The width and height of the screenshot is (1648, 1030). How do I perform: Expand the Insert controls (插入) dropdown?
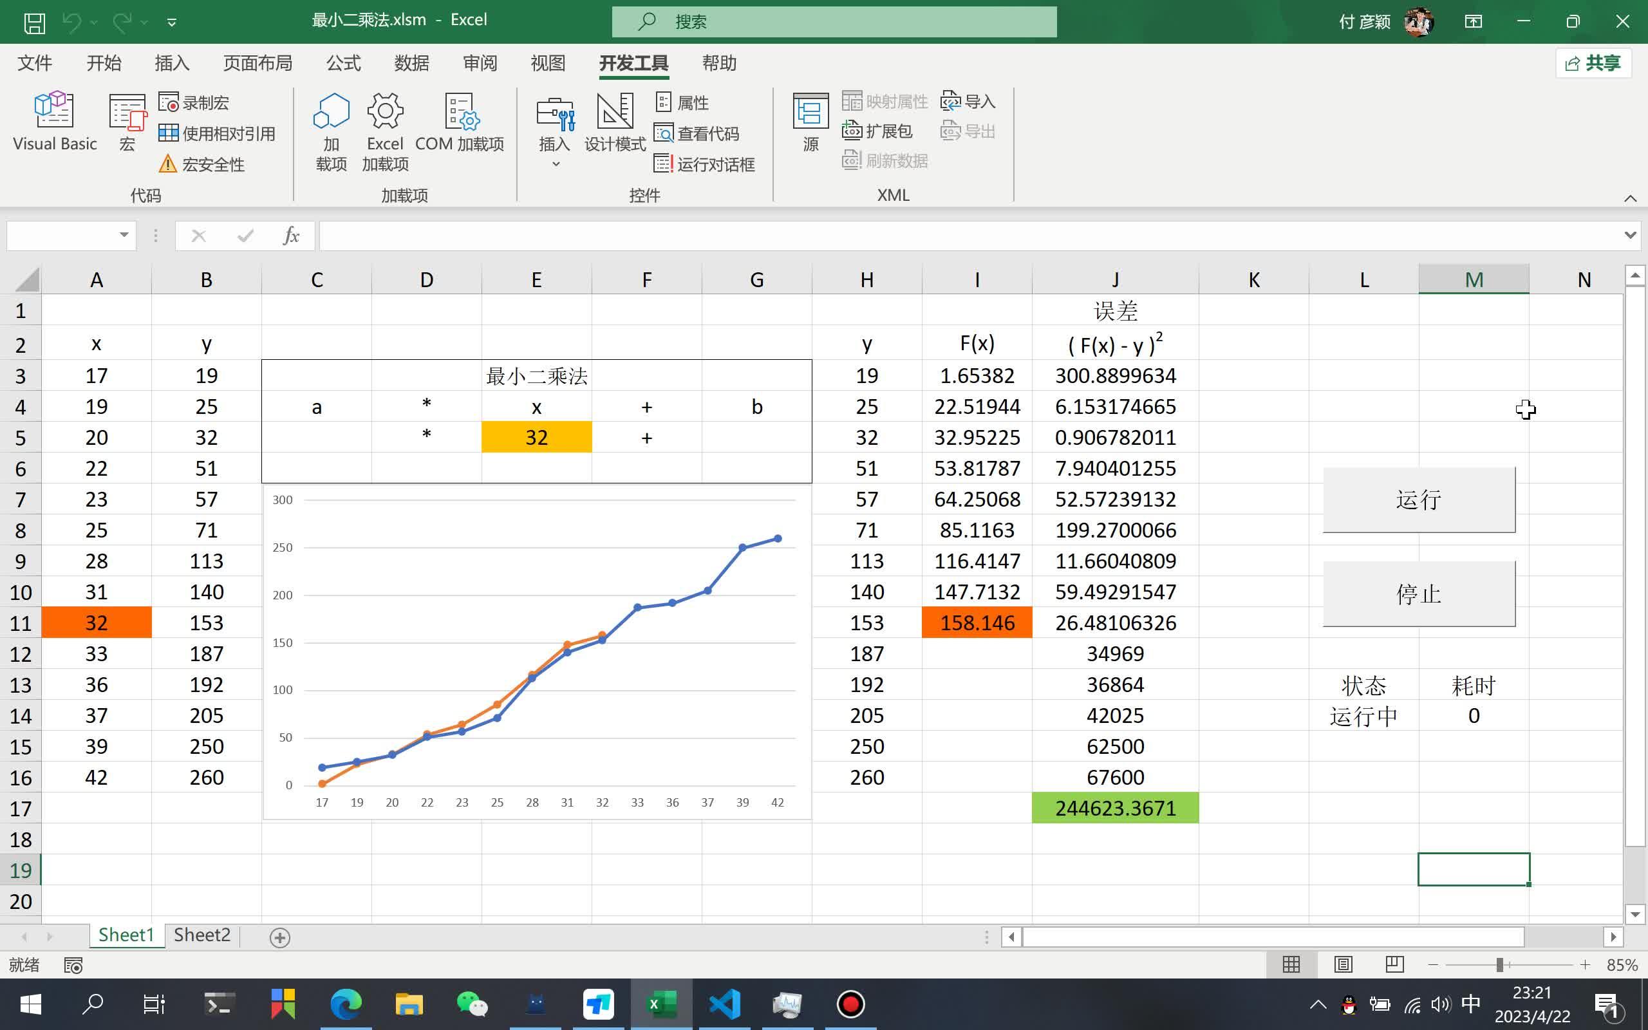coord(555,164)
